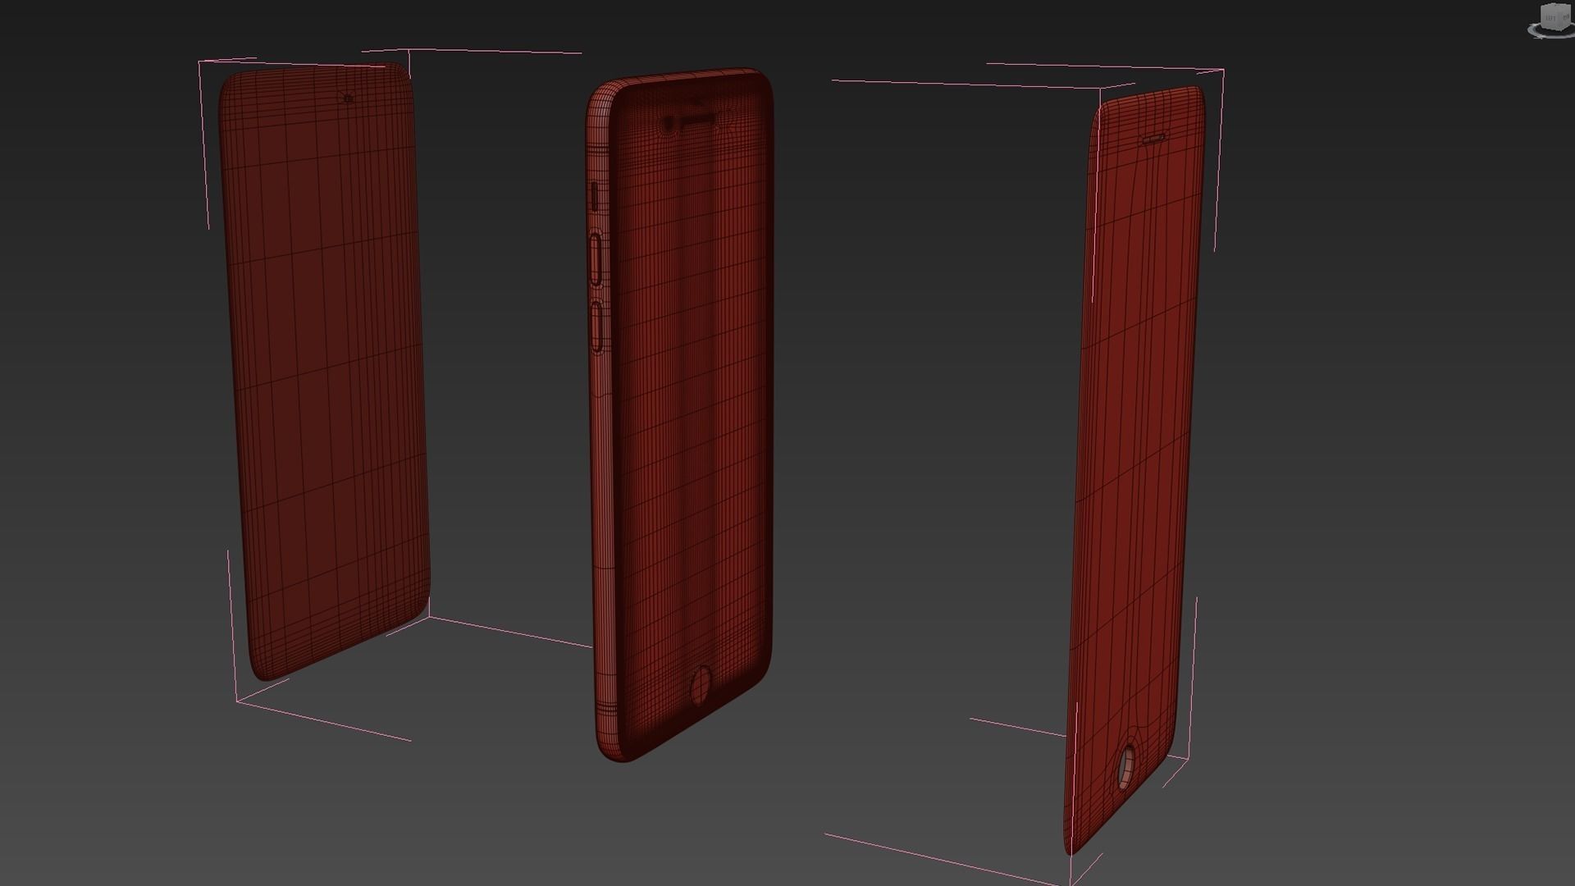Click earpiece slot on right glass panel
The height and width of the screenshot is (886, 1575).
[1154, 139]
